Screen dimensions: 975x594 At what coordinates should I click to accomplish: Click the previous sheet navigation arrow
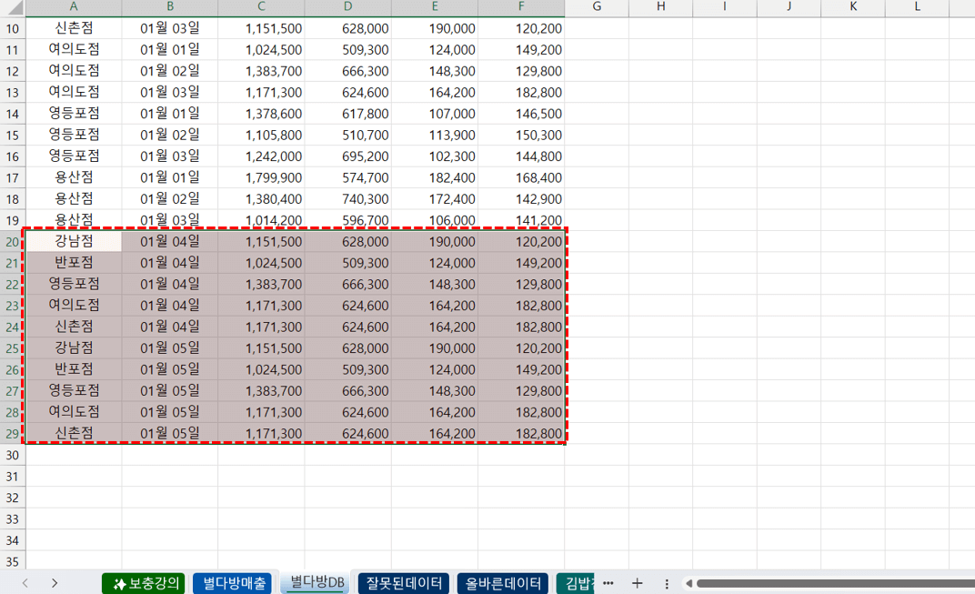coord(25,583)
